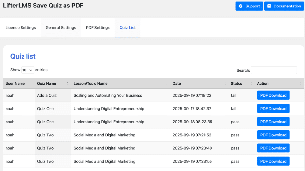Click the LifterLMS Save Quiz as PDF title
This screenshot has height=171, width=305.
pyautogui.click(x=43, y=6)
